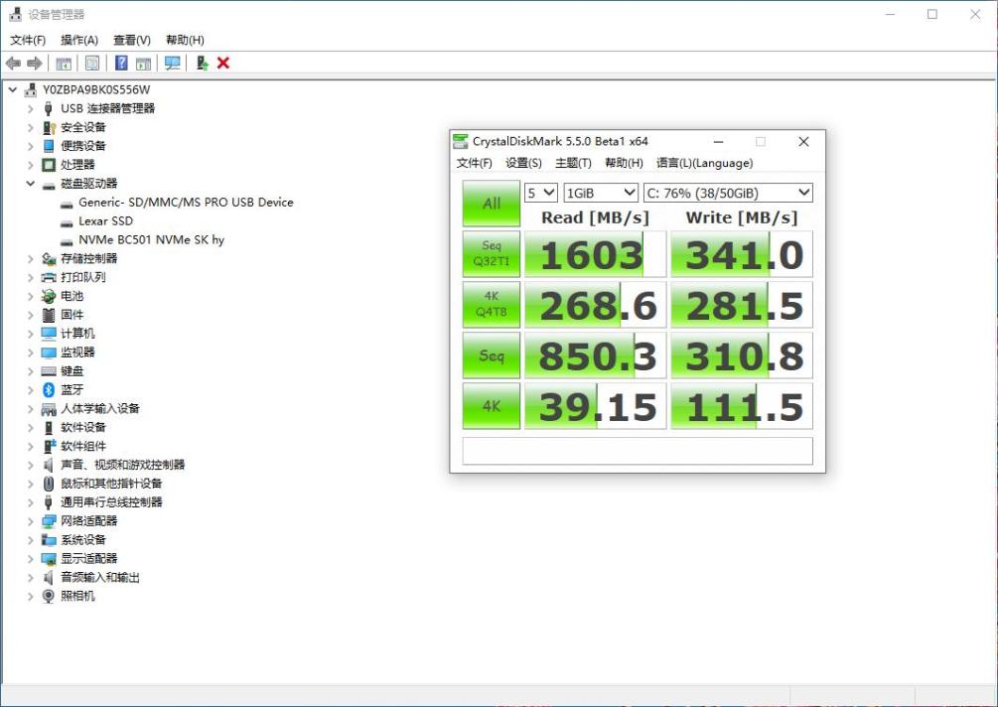Click the Back arrow in Device Manager toolbar
998x707 pixels.
pyautogui.click(x=13, y=63)
